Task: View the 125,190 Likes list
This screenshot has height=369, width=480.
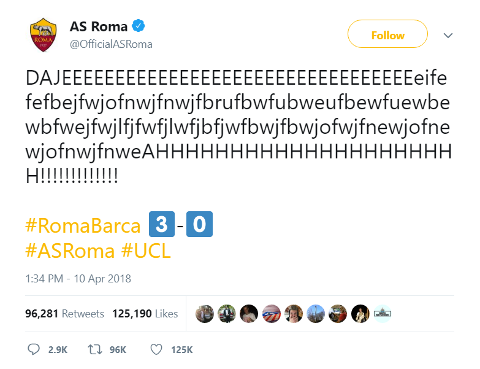Action: click(145, 314)
